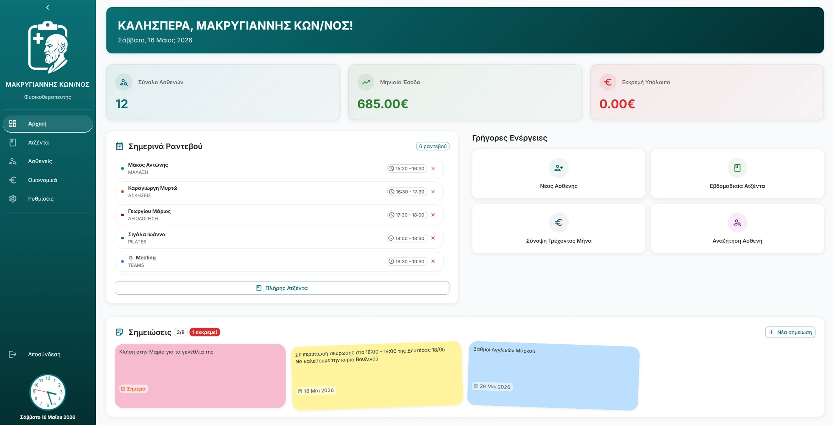The image size is (833, 425).
Task: Click the clinic logo in the sidebar
Action: click(x=48, y=47)
